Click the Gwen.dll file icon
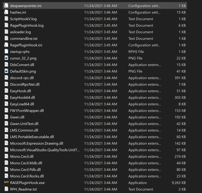Viewport: 202px width, 193px height. [x=6, y=117]
